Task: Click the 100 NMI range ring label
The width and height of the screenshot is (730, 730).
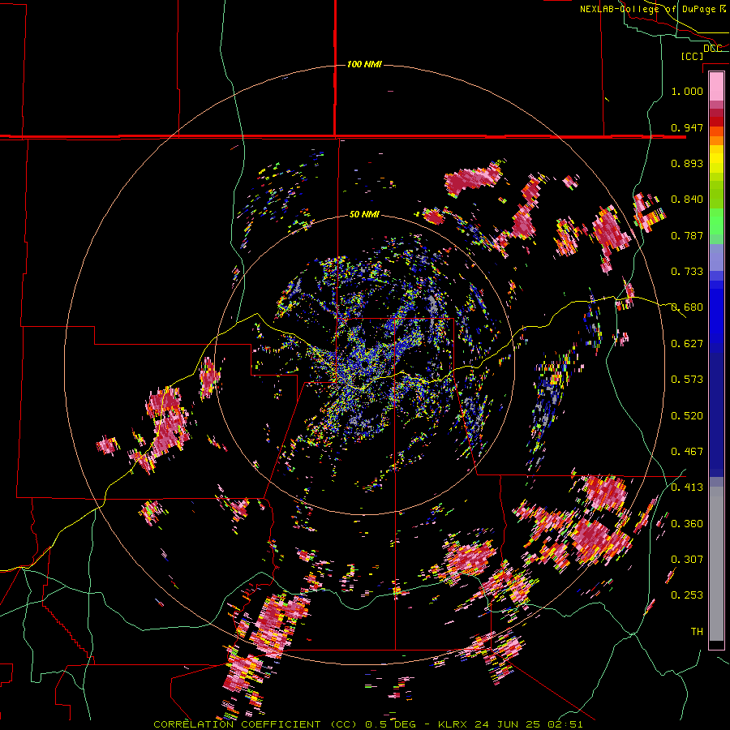Action: click(x=364, y=64)
